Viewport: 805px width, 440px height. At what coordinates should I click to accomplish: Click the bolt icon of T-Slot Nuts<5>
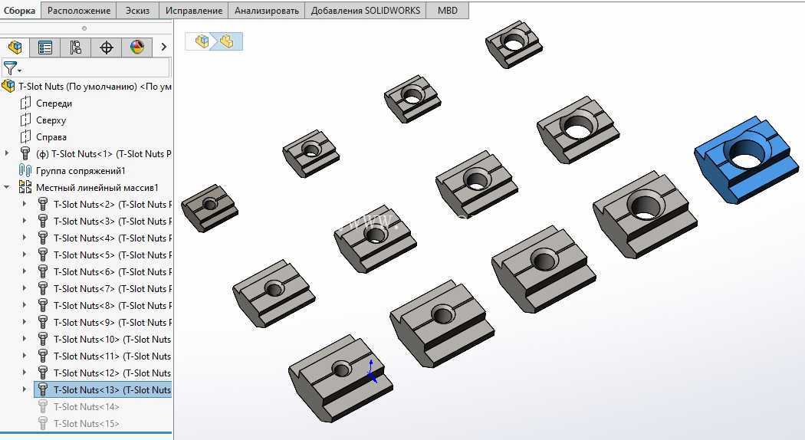point(43,254)
